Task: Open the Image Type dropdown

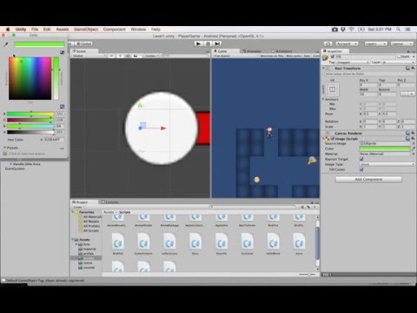Action: (387, 164)
